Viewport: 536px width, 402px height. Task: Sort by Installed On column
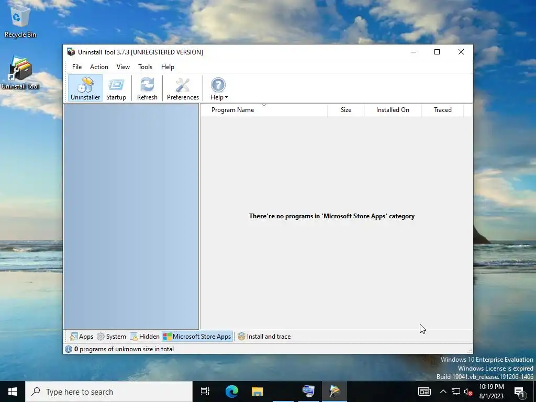point(393,110)
